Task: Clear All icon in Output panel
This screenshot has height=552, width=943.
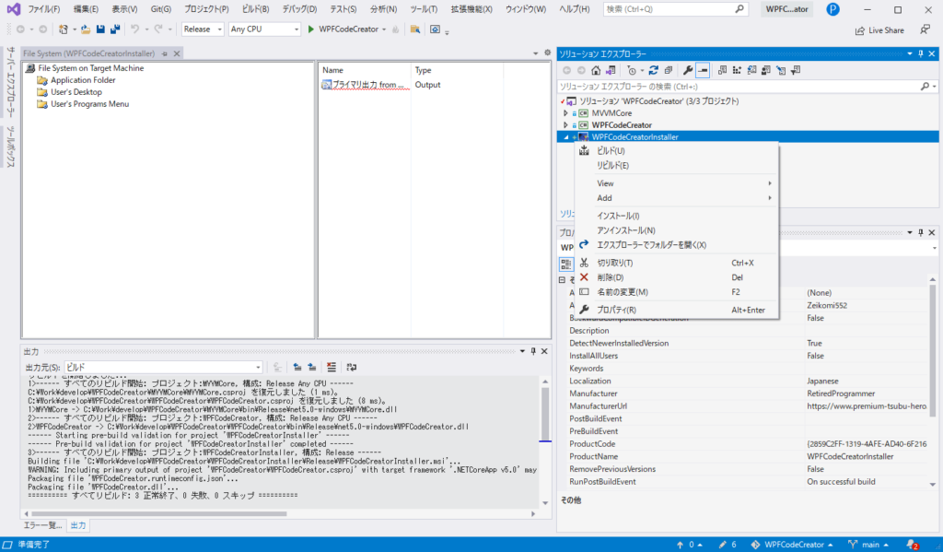Action: tap(332, 367)
